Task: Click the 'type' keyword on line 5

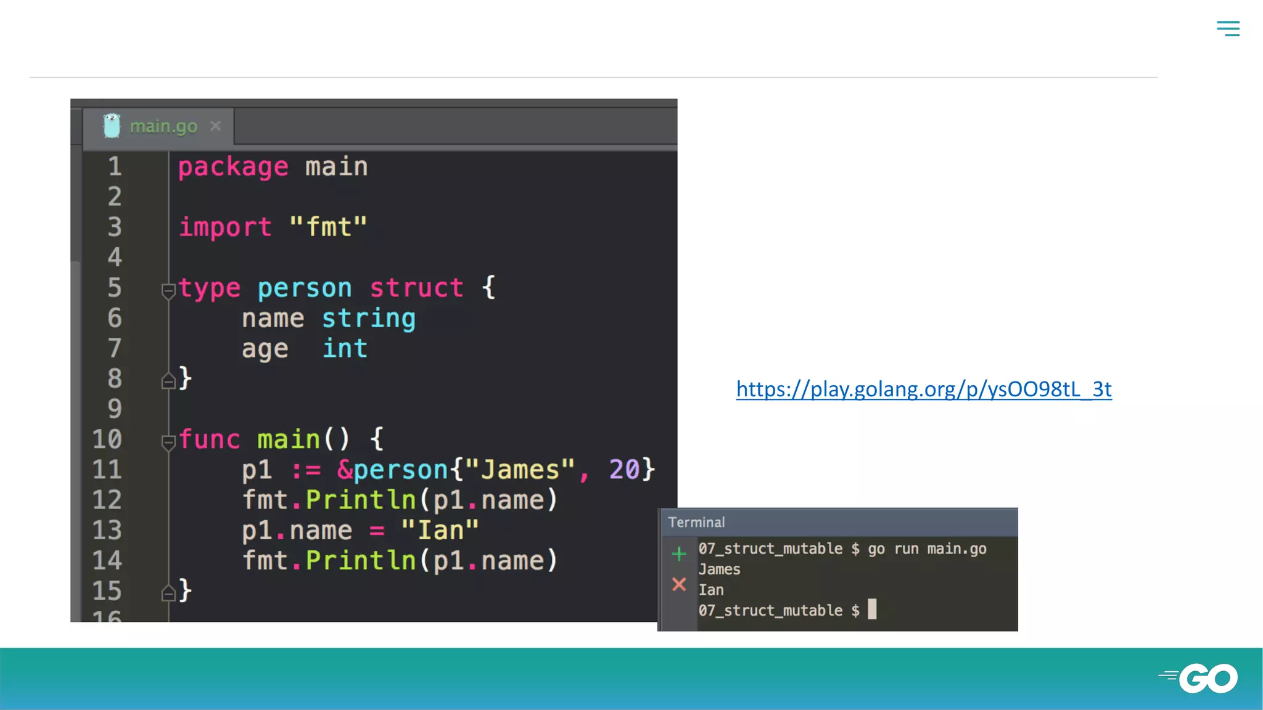Action: pos(209,288)
